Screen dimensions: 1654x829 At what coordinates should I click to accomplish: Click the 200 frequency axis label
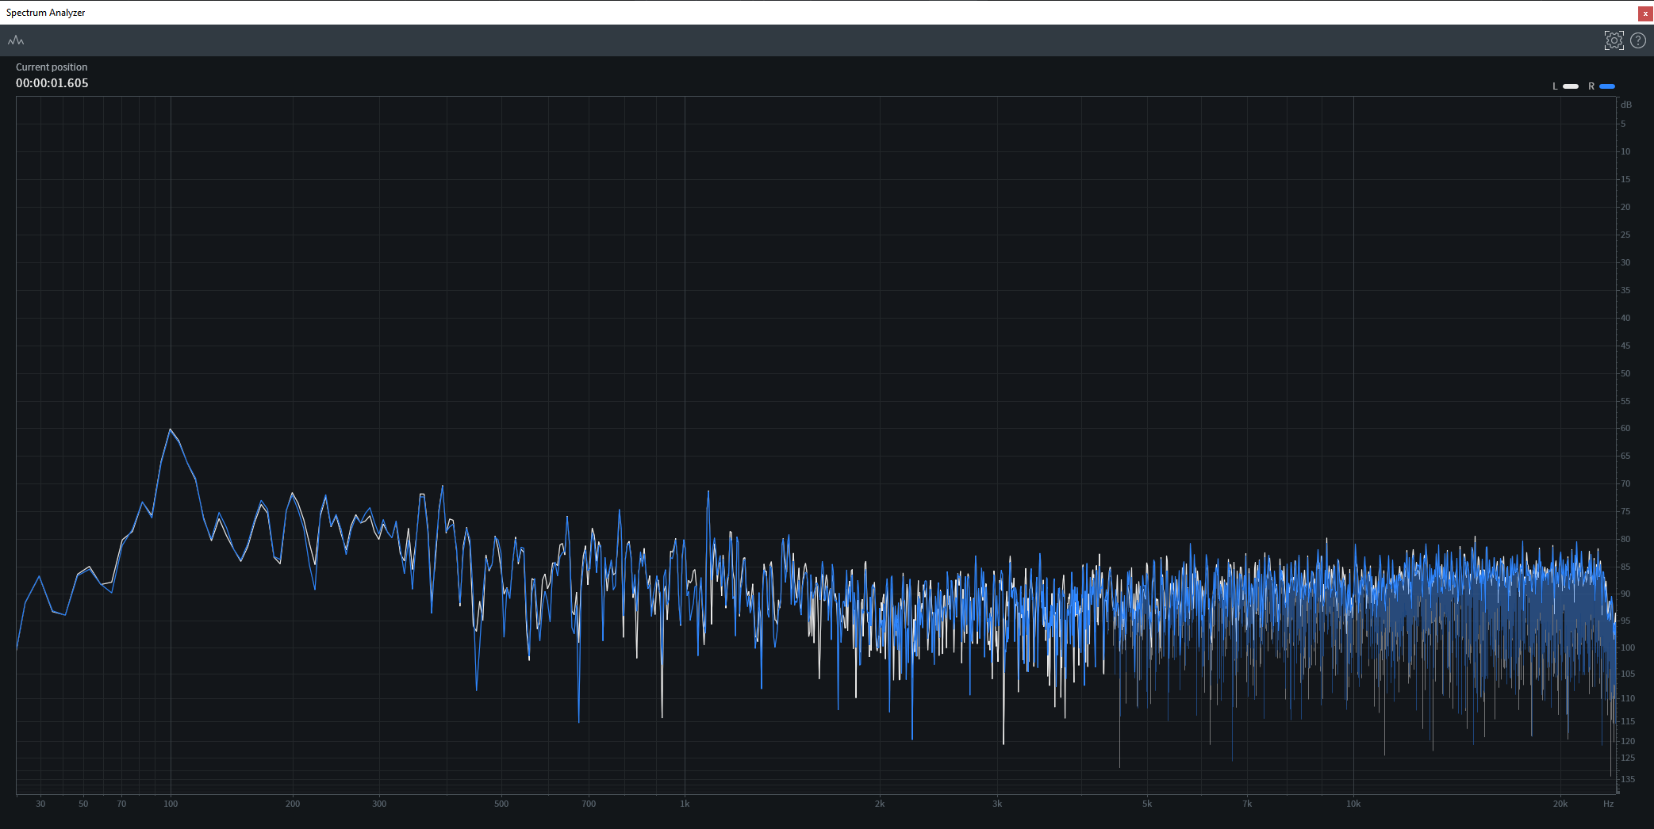[293, 804]
